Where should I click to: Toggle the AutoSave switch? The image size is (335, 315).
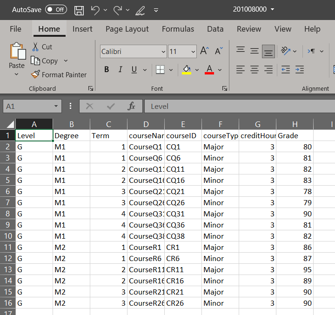[56, 10]
